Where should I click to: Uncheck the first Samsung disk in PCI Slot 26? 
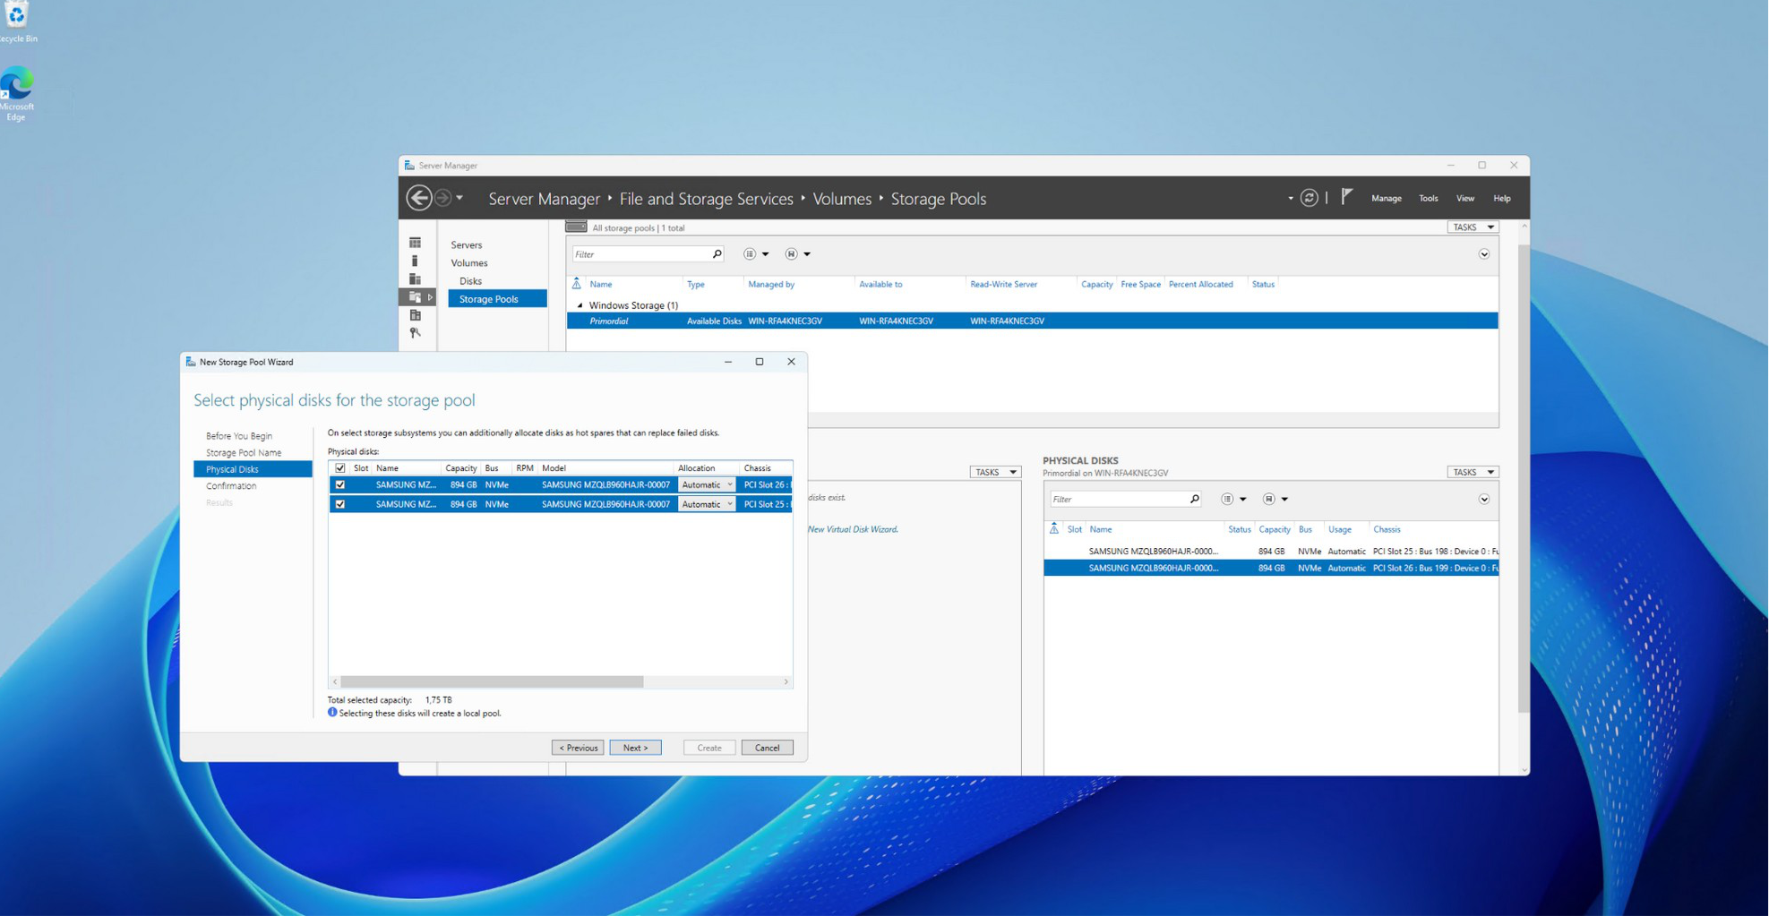tap(340, 485)
